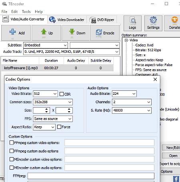Select 'Bitrate: 512 kbps' in Option summary
This screenshot has height=182, width=180.
(x=148, y=50)
